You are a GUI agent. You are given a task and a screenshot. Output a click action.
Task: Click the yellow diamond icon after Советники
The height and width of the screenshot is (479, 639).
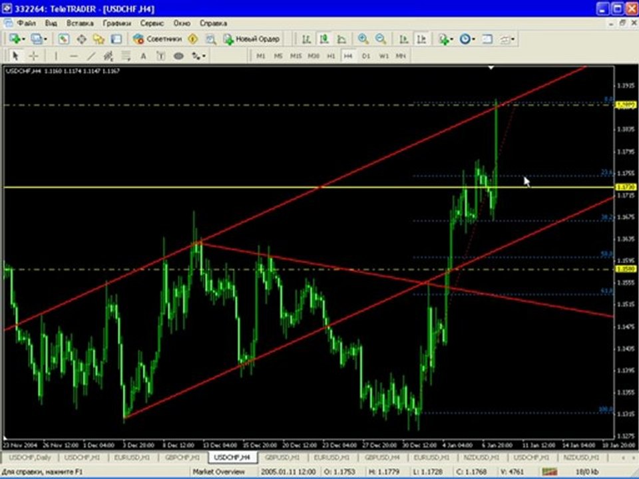coord(193,39)
